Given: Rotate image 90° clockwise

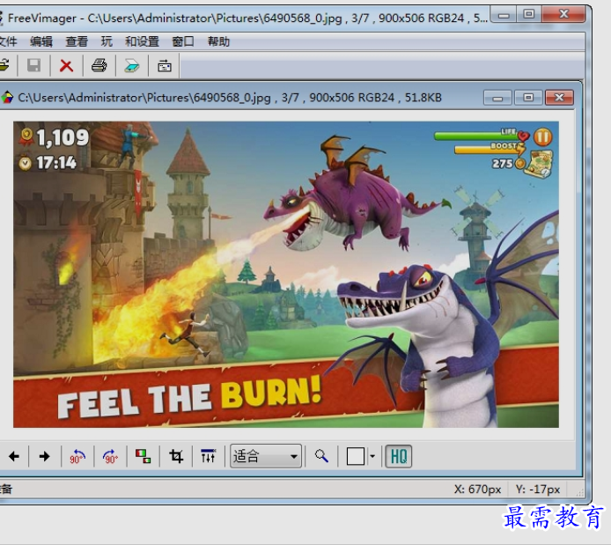Looking at the screenshot, I should (x=110, y=456).
